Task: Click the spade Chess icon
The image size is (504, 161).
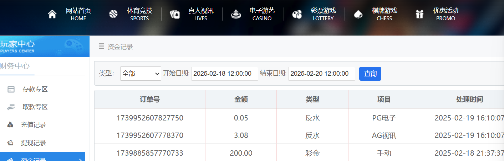Action: tap(358, 14)
